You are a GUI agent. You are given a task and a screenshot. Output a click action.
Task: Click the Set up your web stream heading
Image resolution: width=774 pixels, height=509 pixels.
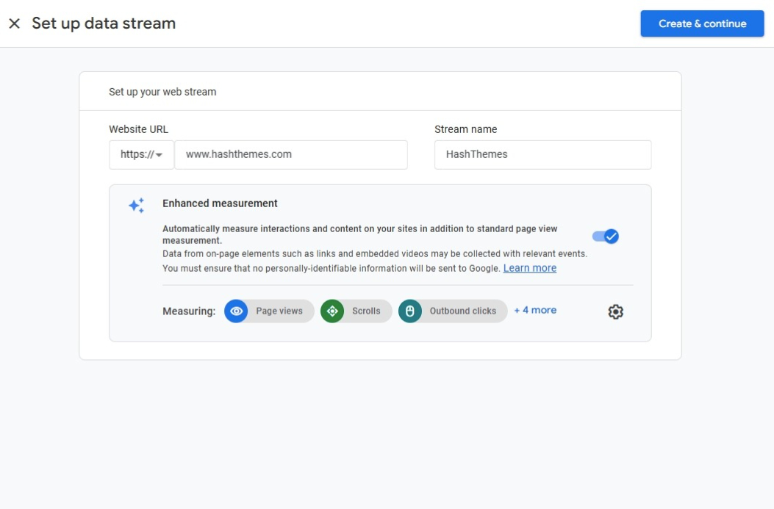(x=162, y=92)
